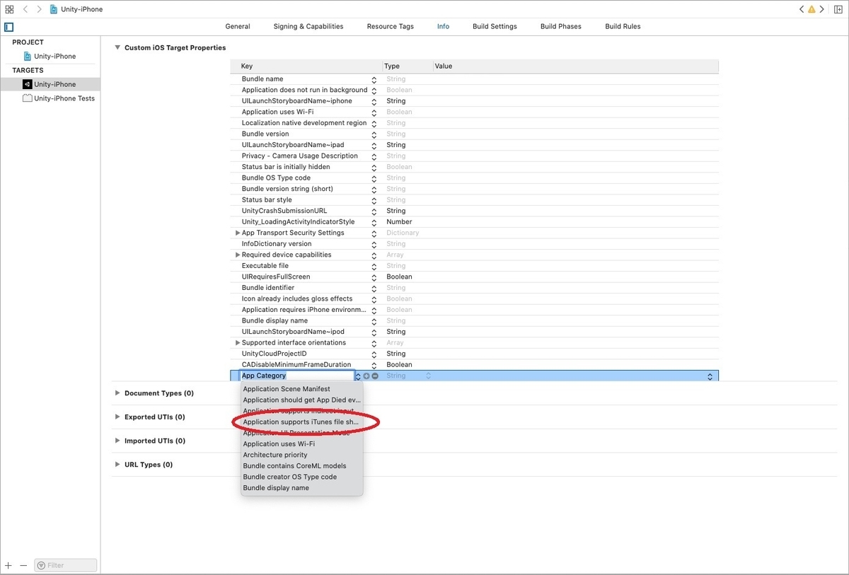
Task: Select Unity_LoadingActivityIndicatorStyle row
Action: click(x=474, y=222)
